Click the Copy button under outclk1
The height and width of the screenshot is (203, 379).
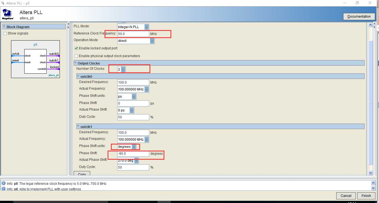pyautogui.click(x=82, y=173)
